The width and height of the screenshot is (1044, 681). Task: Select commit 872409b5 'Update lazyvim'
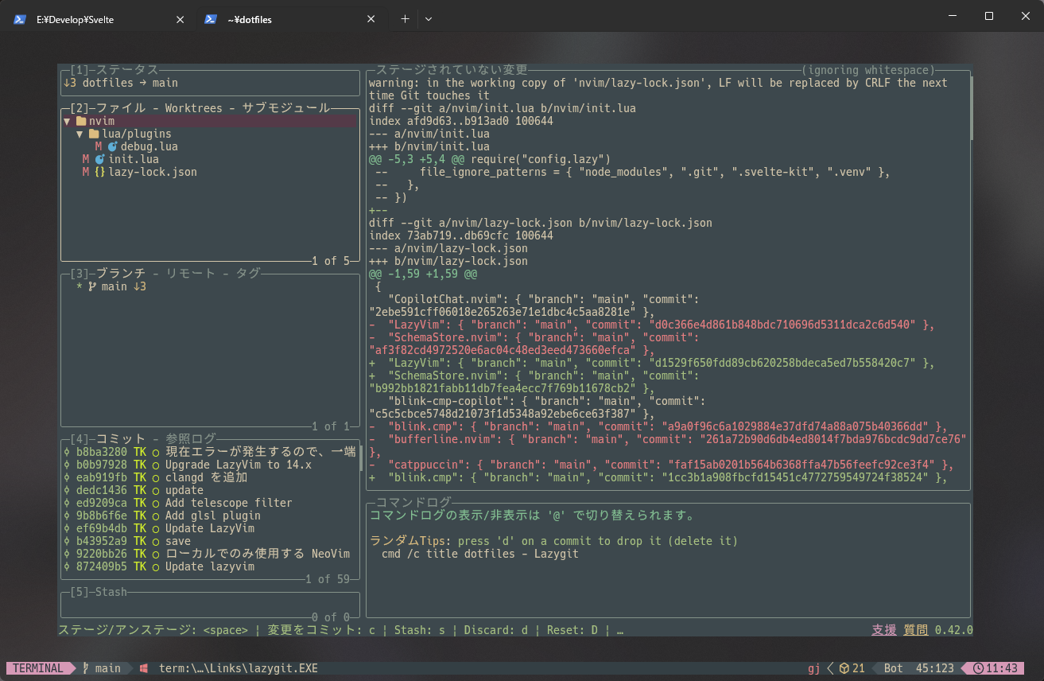210,566
